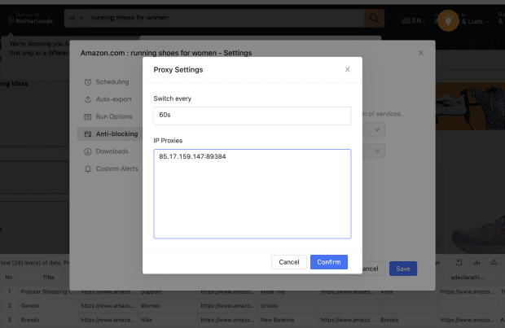Open the Lists menu in Amazon header

(475, 21)
